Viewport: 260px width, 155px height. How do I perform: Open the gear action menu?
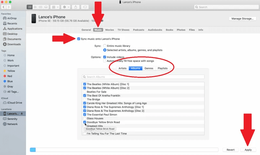point(66,7)
